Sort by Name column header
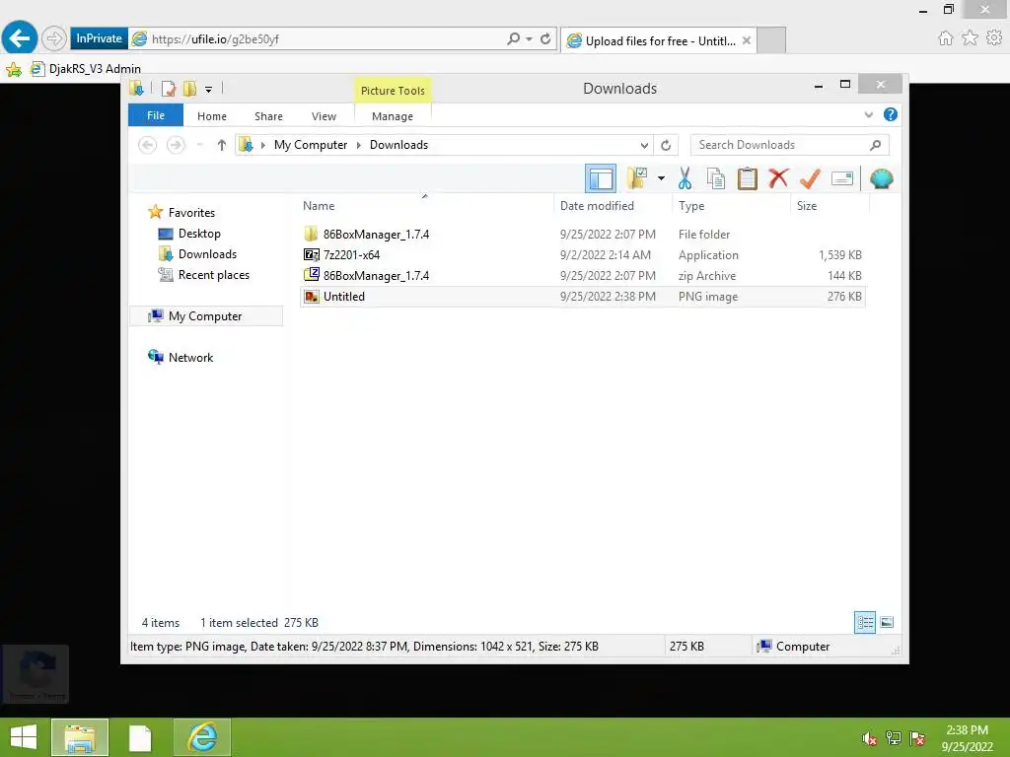Image resolution: width=1010 pixels, height=757 pixels. tap(319, 206)
